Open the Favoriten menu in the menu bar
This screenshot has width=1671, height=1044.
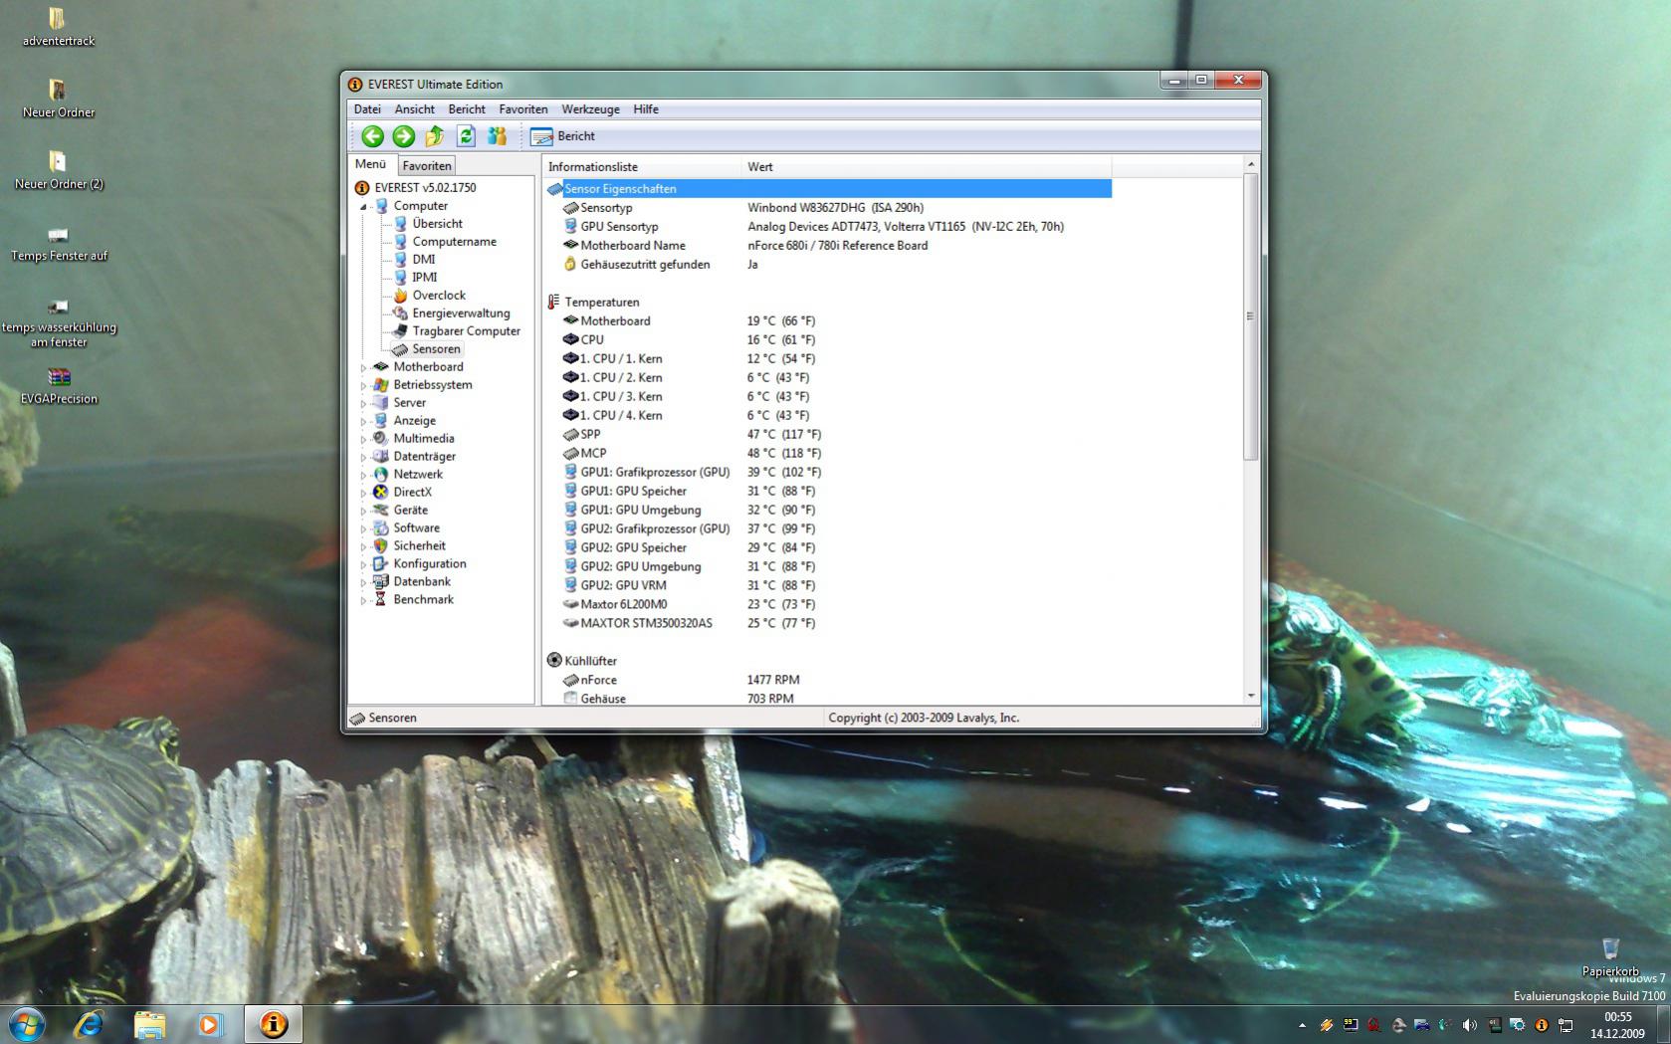click(x=523, y=109)
